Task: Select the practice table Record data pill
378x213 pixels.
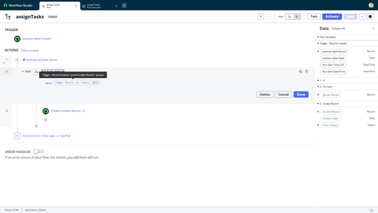Action: click(x=334, y=52)
